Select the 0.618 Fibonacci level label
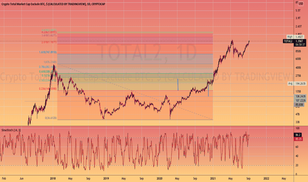The image size is (308, 182). point(48,71)
